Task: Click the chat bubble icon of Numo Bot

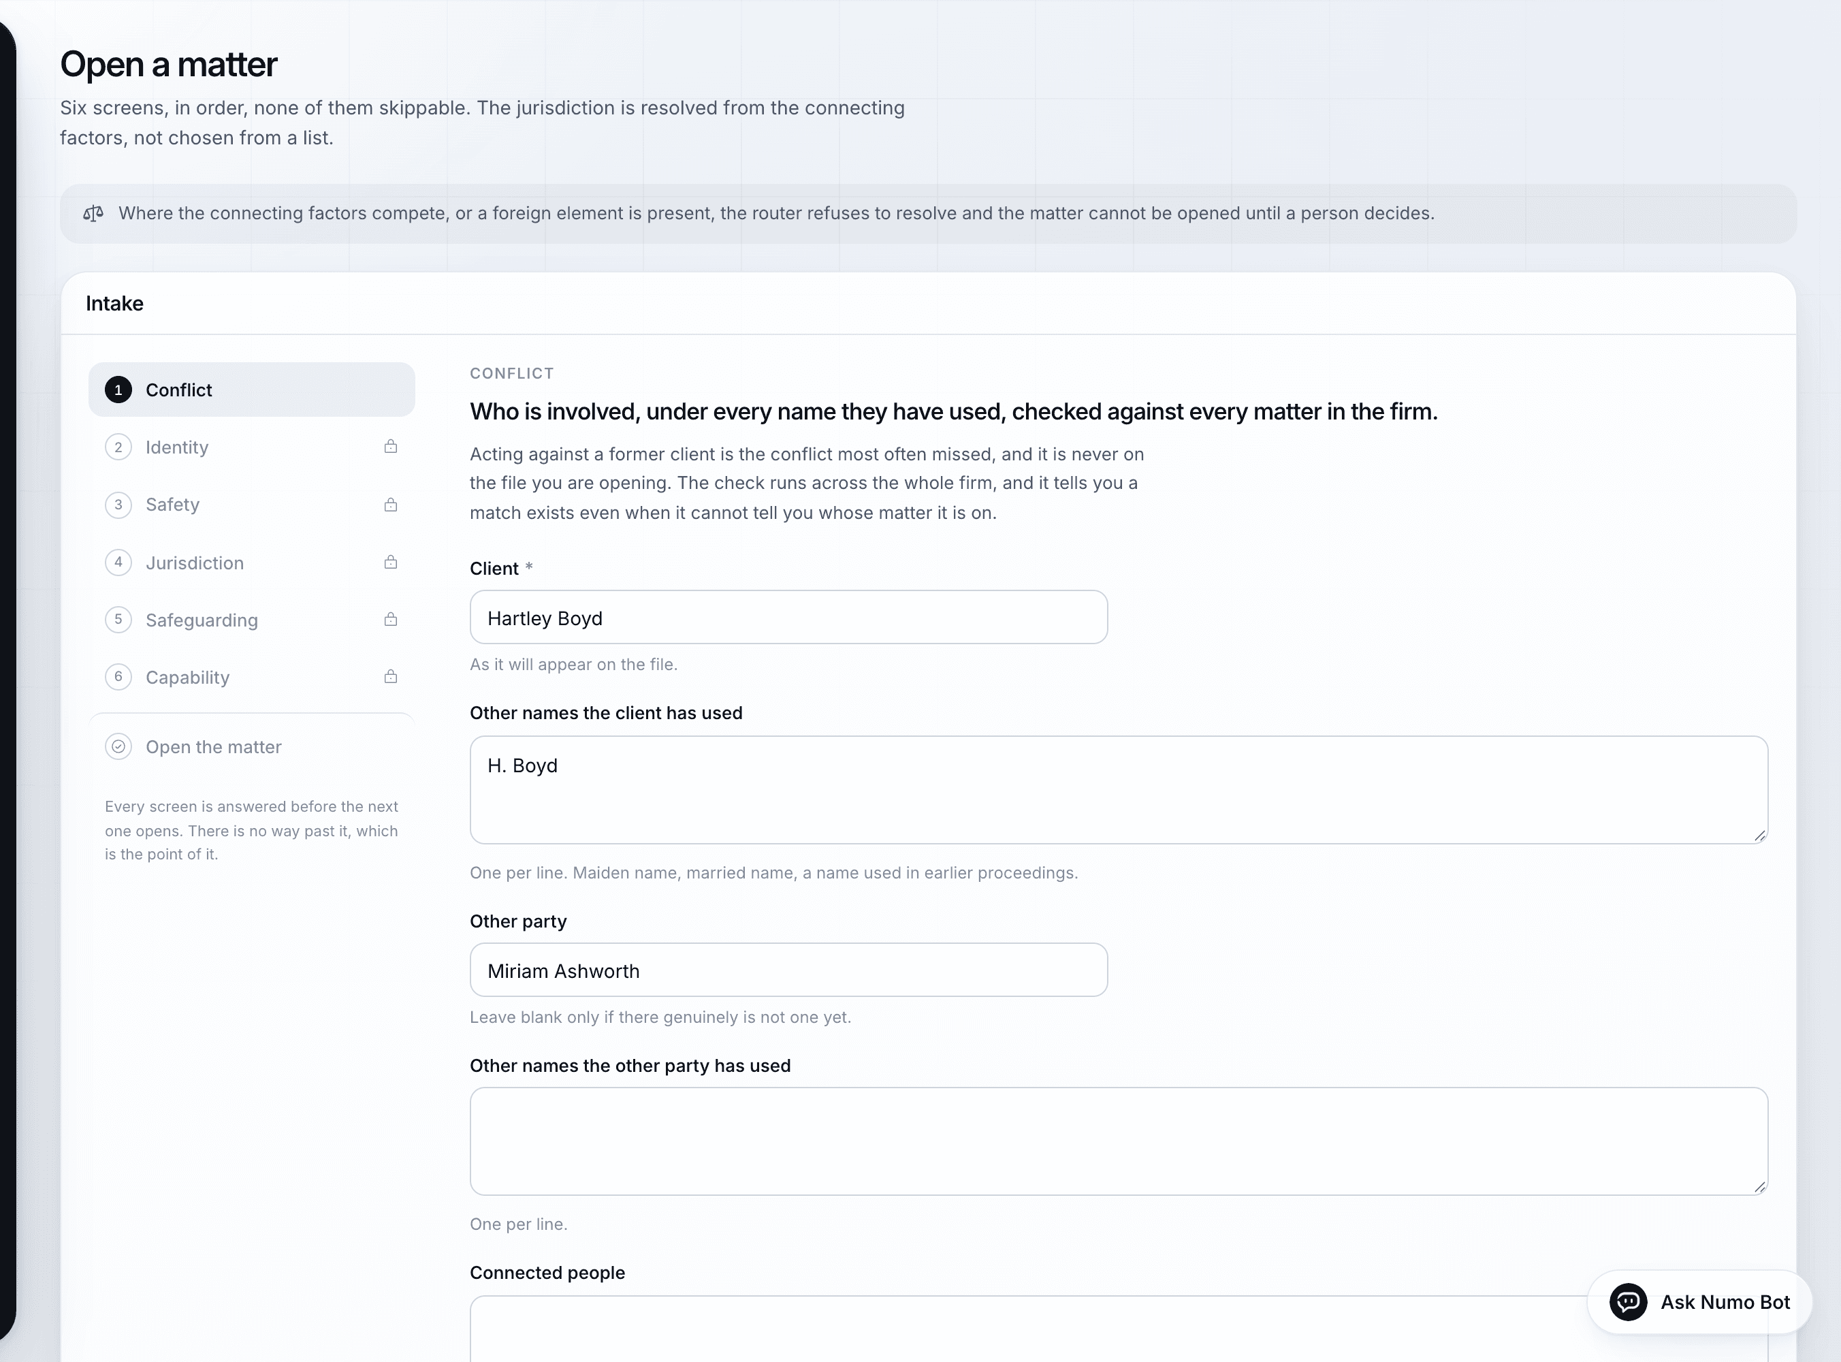Action: pyautogui.click(x=1628, y=1302)
